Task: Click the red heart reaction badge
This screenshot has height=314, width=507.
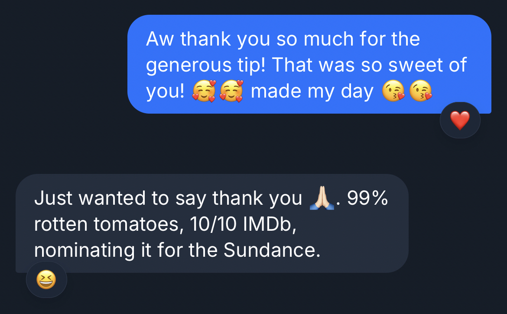Action: click(x=460, y=120)
